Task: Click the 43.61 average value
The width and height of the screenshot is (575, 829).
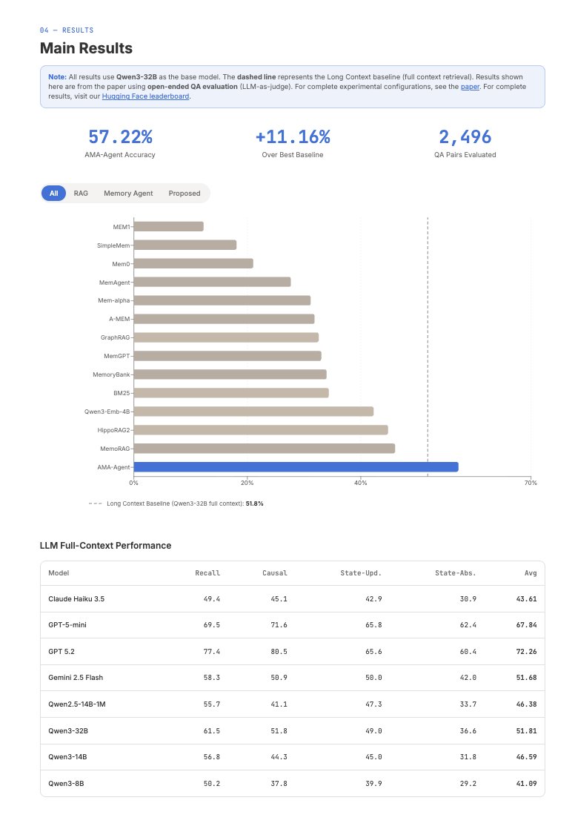Action: click(526, 599)
